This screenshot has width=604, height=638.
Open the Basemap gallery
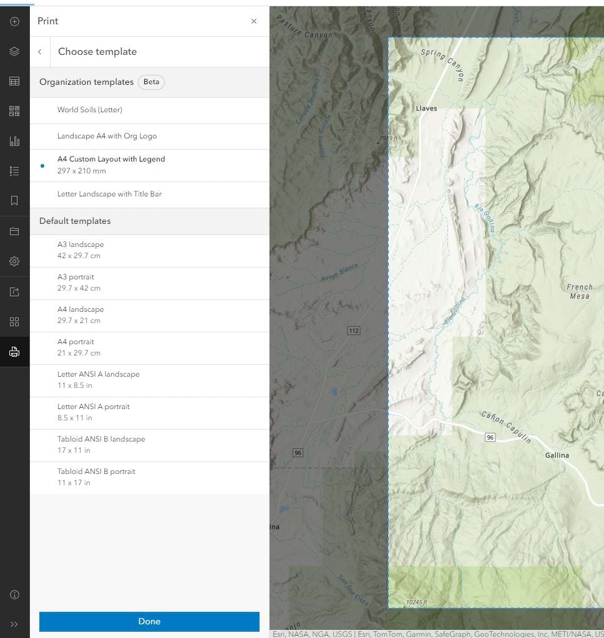coord(14,110)
